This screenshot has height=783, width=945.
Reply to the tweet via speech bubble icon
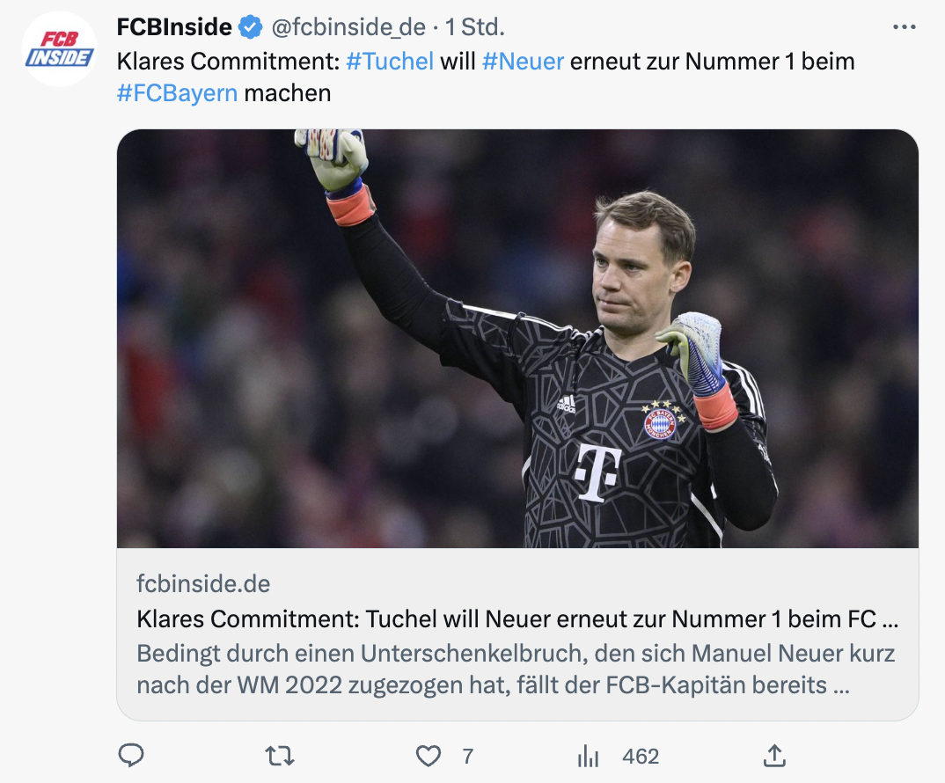[x=131, y=756]
